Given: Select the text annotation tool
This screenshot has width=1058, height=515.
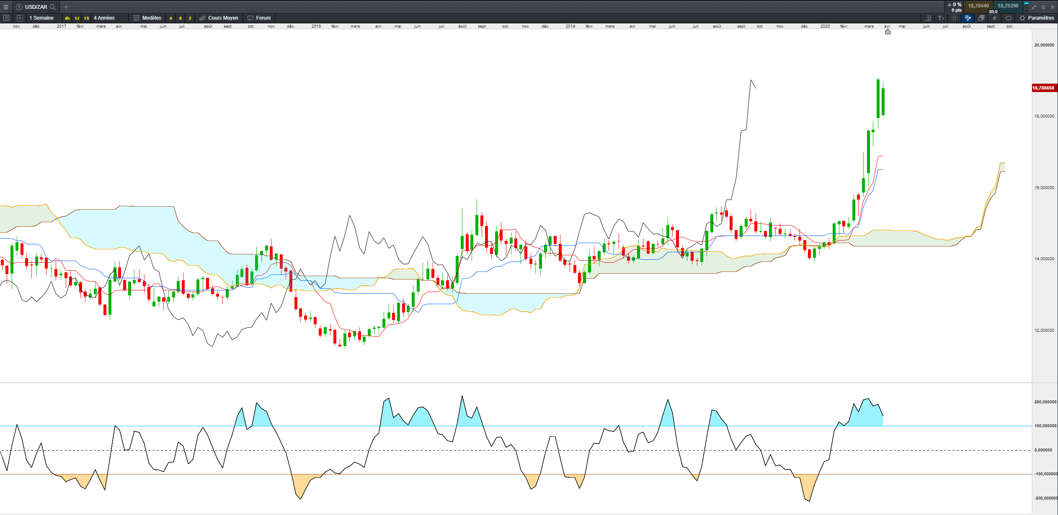Looking at the screenshot, I should pos(941,18).
